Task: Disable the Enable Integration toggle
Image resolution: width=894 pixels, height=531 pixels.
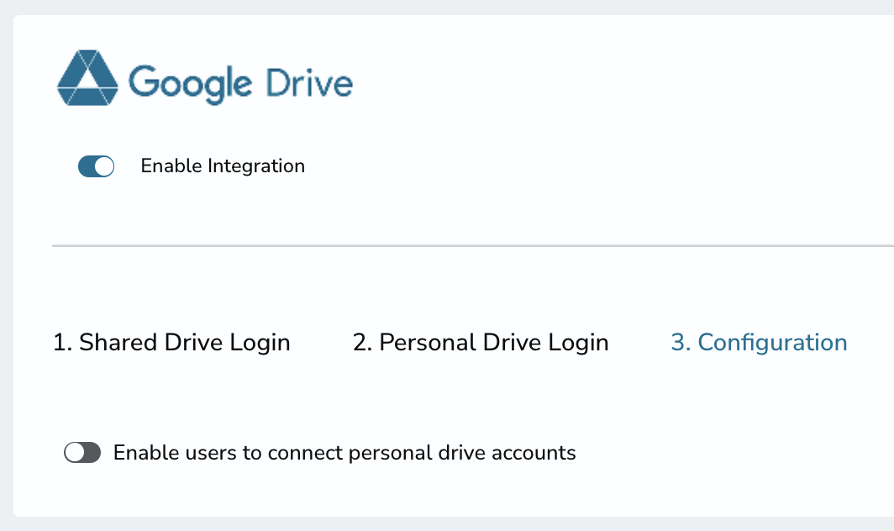Action: pos(96,167)
